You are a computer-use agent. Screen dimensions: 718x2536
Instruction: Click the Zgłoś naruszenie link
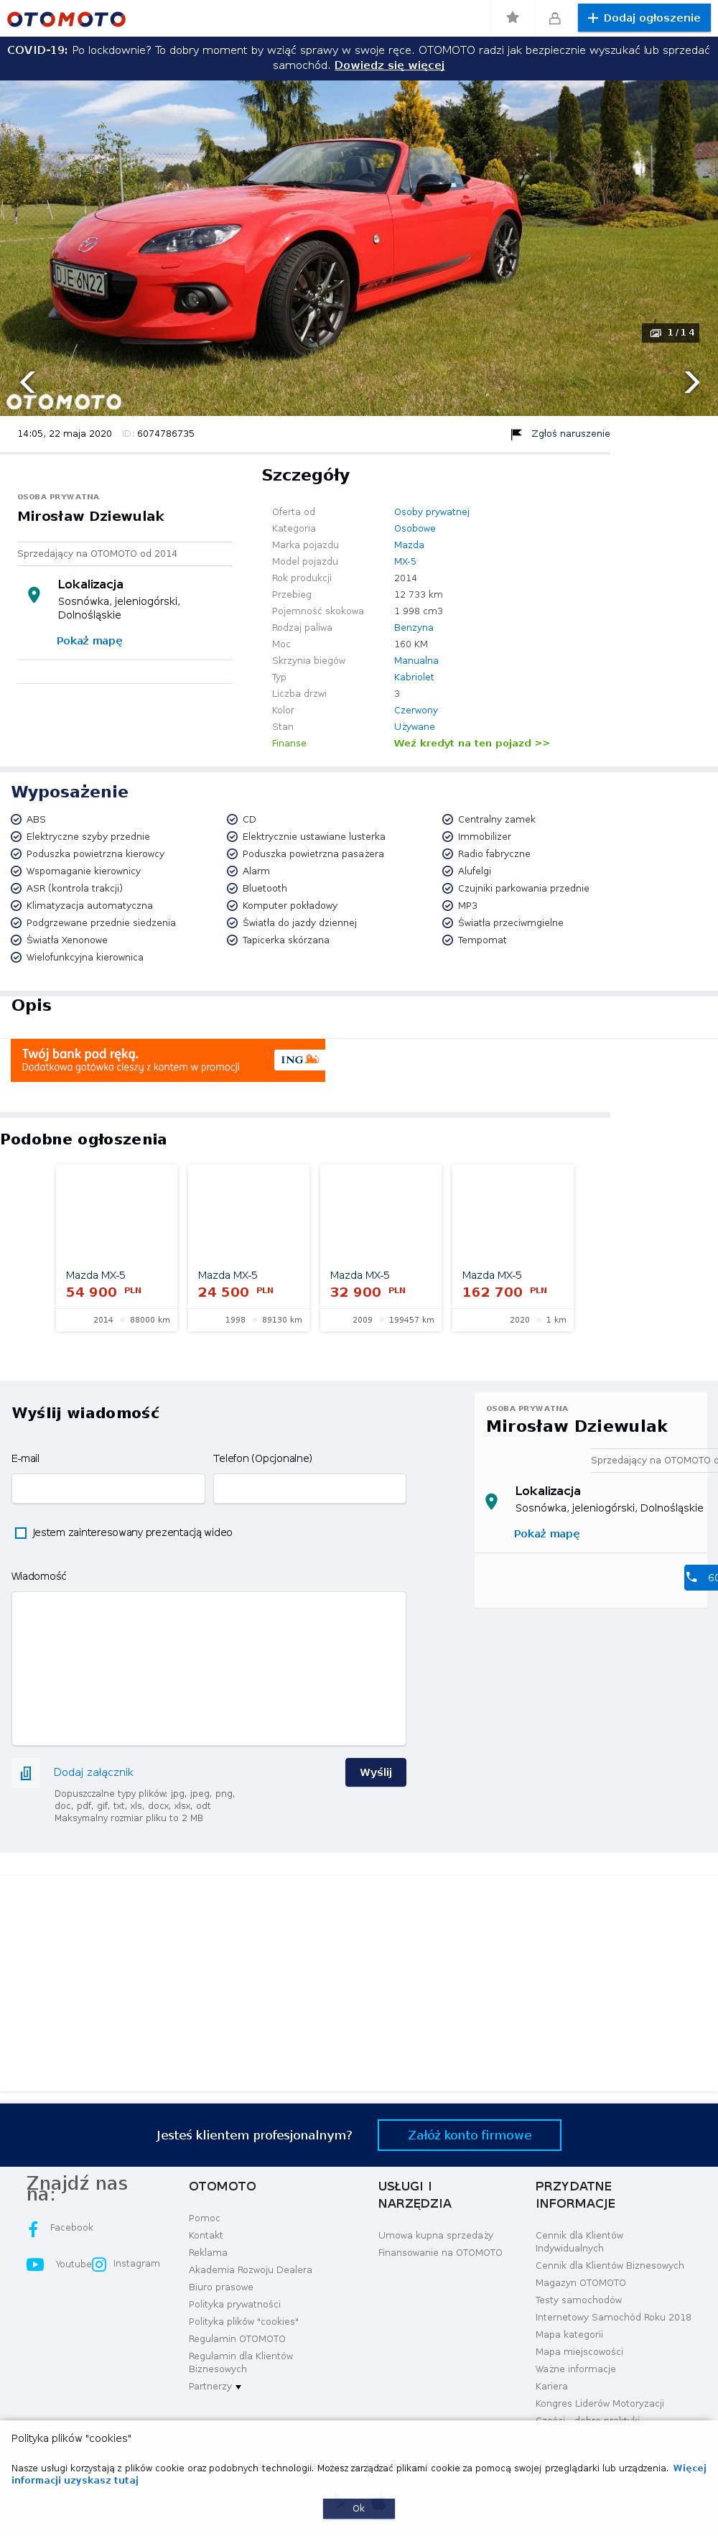571,433
